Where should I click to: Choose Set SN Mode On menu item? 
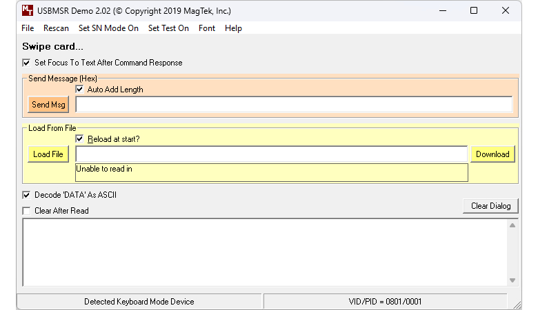point(108,28)
